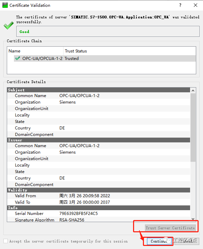Click the Issuer OrganizationUnit row

point(98,159)
